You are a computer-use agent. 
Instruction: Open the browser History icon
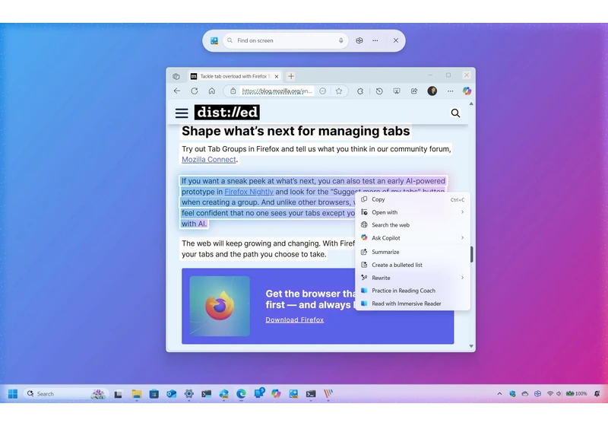379,91
